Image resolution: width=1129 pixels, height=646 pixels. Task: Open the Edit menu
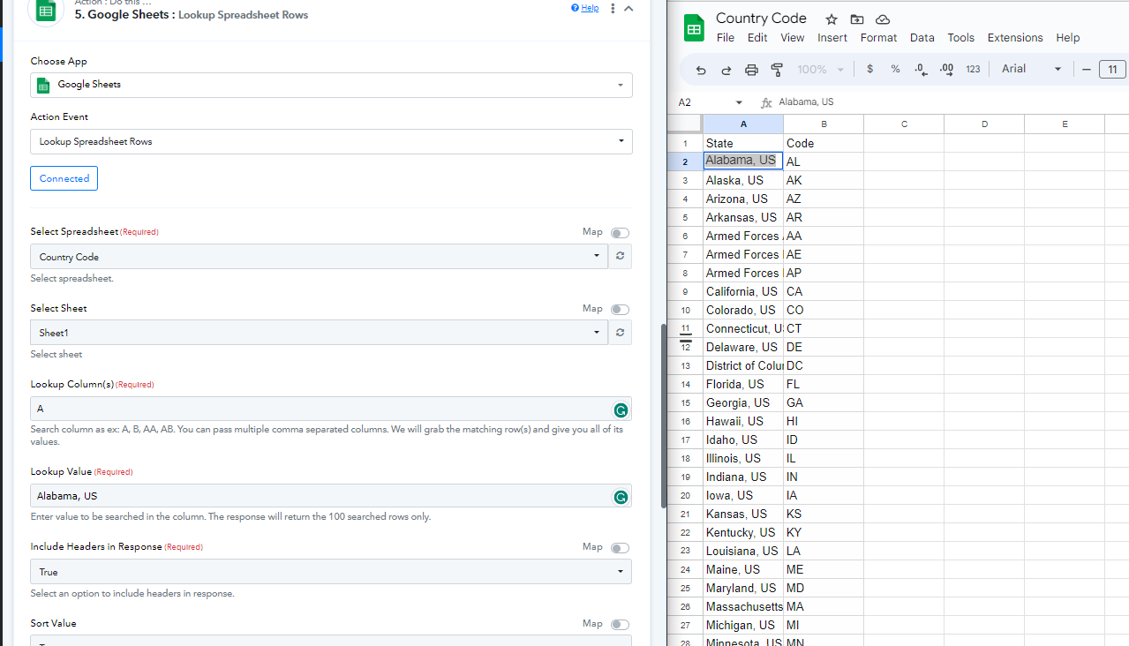coord(757,38)
